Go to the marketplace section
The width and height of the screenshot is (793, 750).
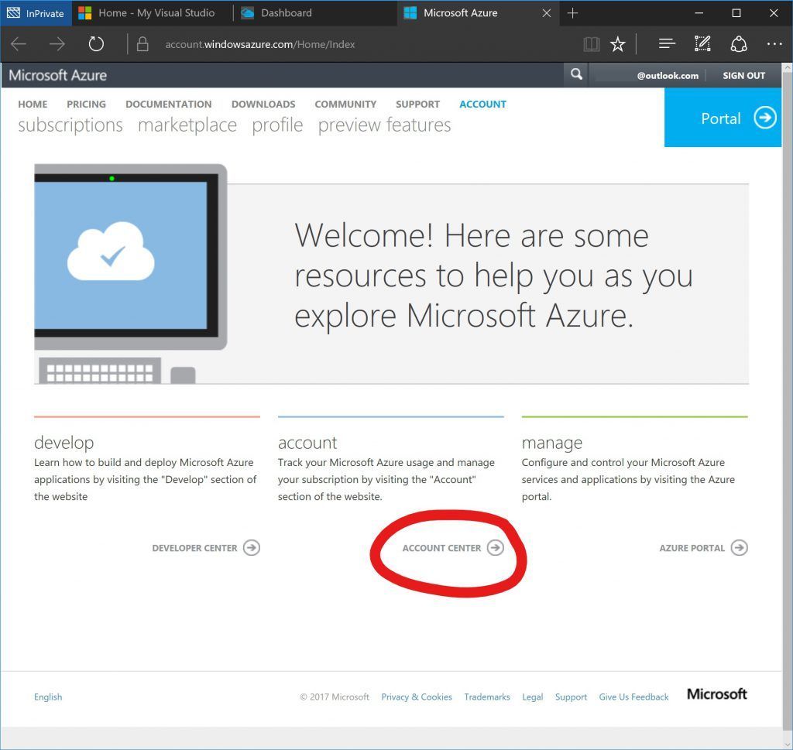coord(187,125)
